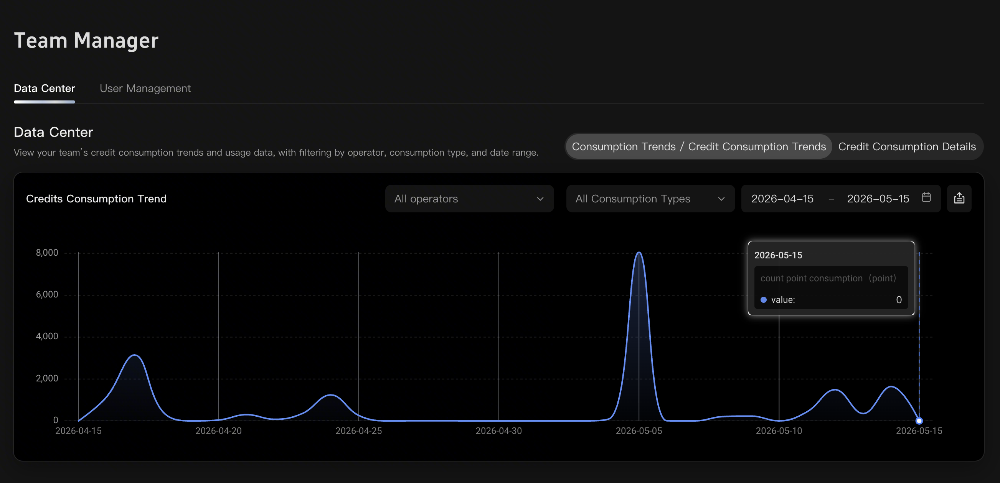Screen dimensions: 1000x483
Task: Click the 6,000 y-axis label
Action: point(47,294)
